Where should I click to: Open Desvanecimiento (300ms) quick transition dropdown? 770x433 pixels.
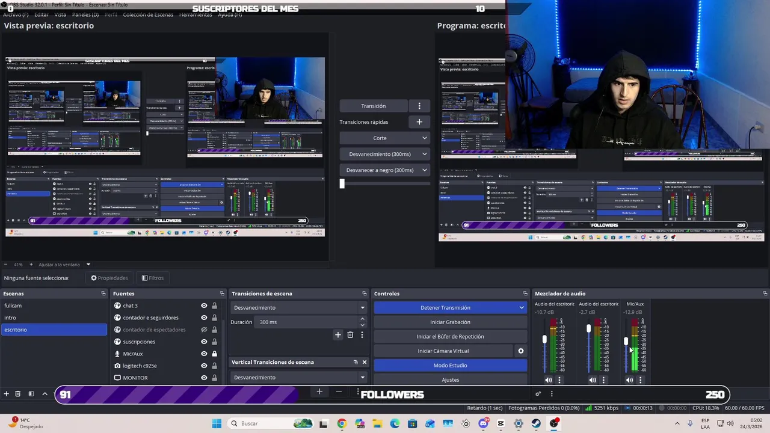pos(385,154)
